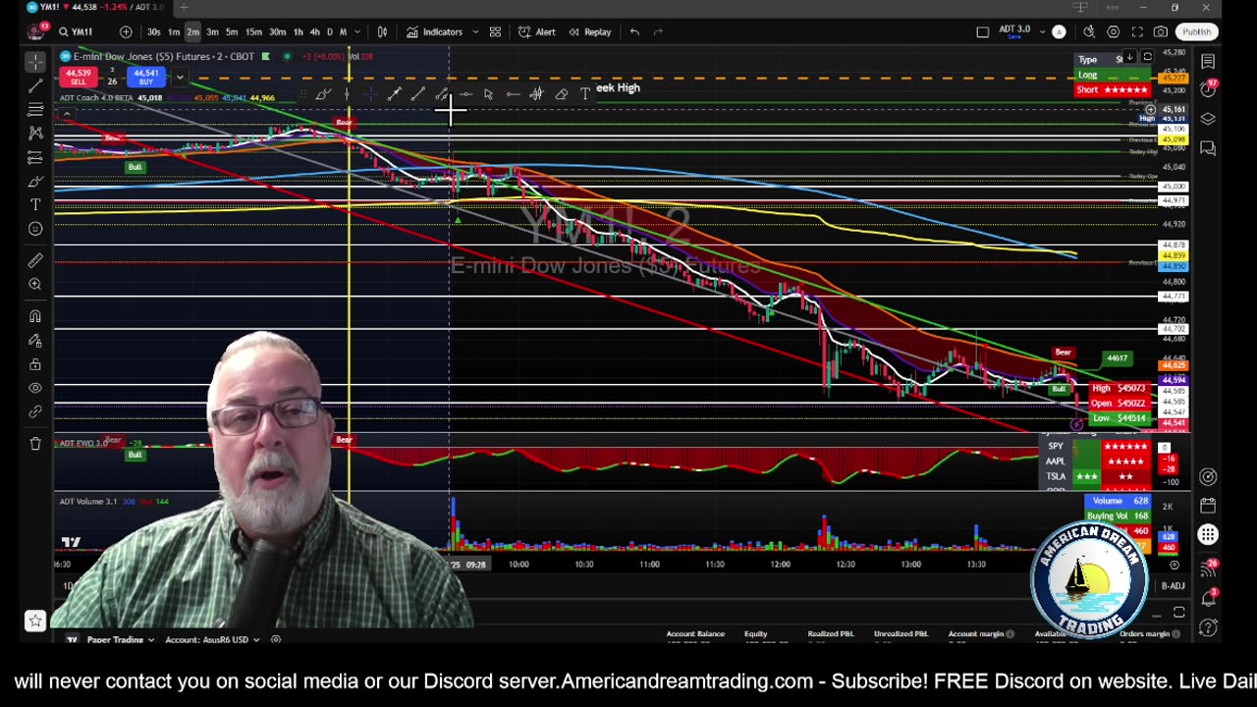
Task: Open the Fibonacci tools in left sidebar
Action: pos(35,109)
